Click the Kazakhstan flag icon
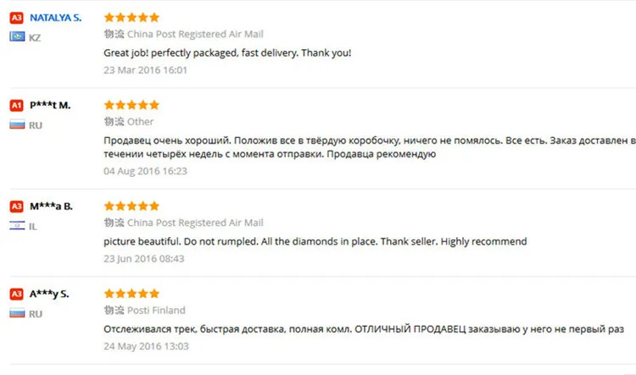The image size is (636, 375). coord(17,37)
